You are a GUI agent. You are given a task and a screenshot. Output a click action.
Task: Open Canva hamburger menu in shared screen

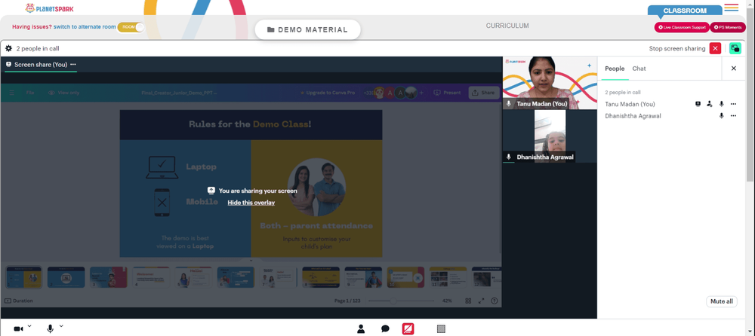pyautogui.click(x=12, y=93)
